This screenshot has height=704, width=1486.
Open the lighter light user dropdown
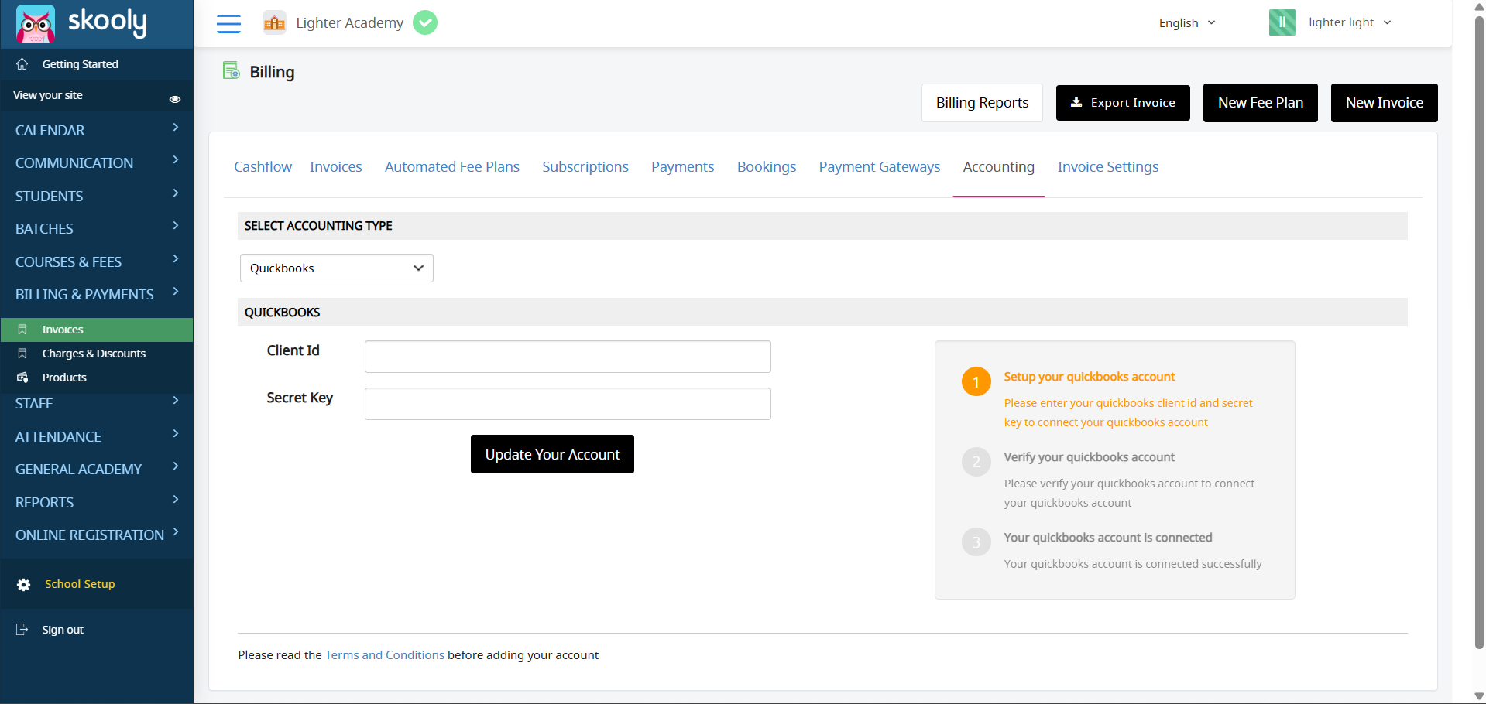click(1350, 22)
